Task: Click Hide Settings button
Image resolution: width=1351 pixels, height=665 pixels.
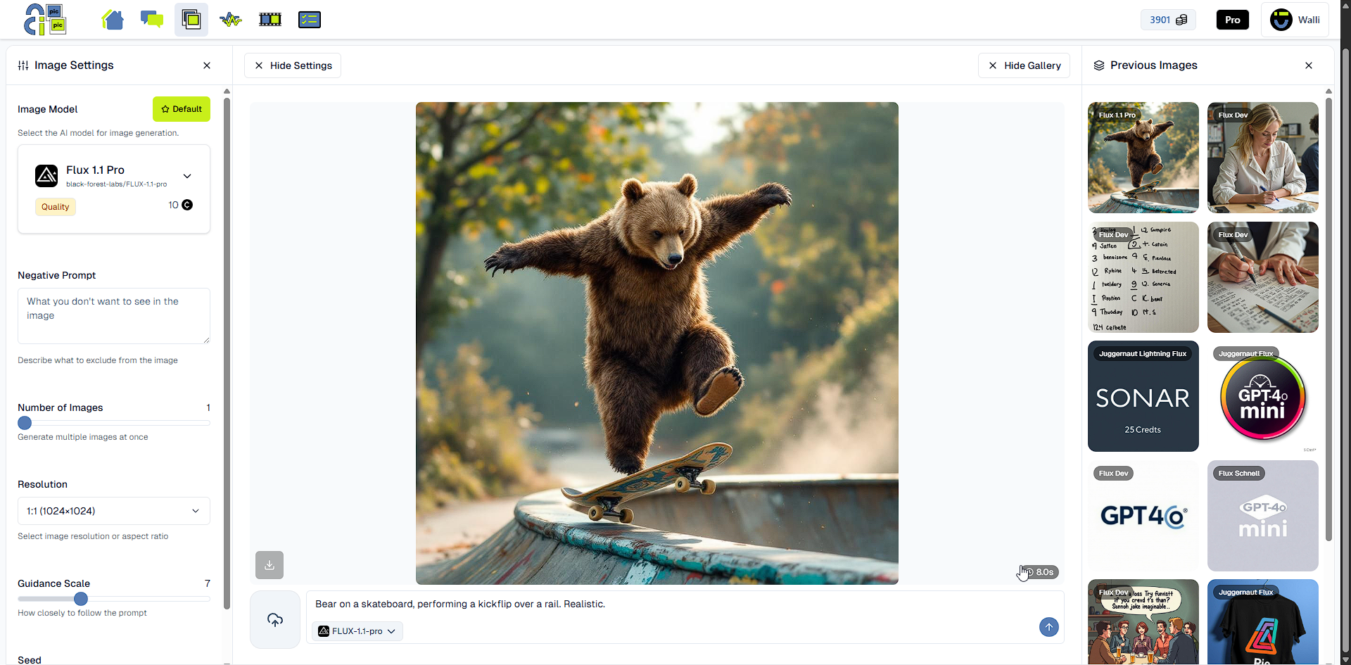Action: coord(293,65)
